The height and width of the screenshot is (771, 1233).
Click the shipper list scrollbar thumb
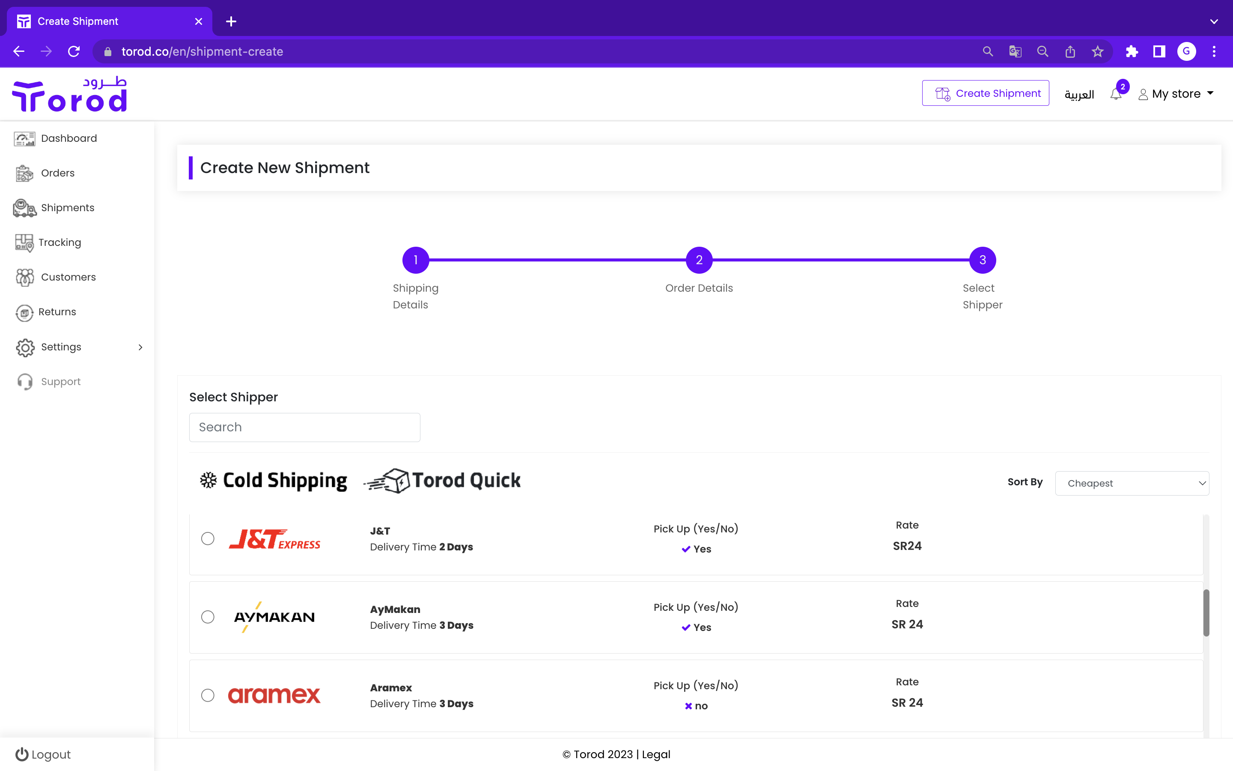tap(1206, 613)
